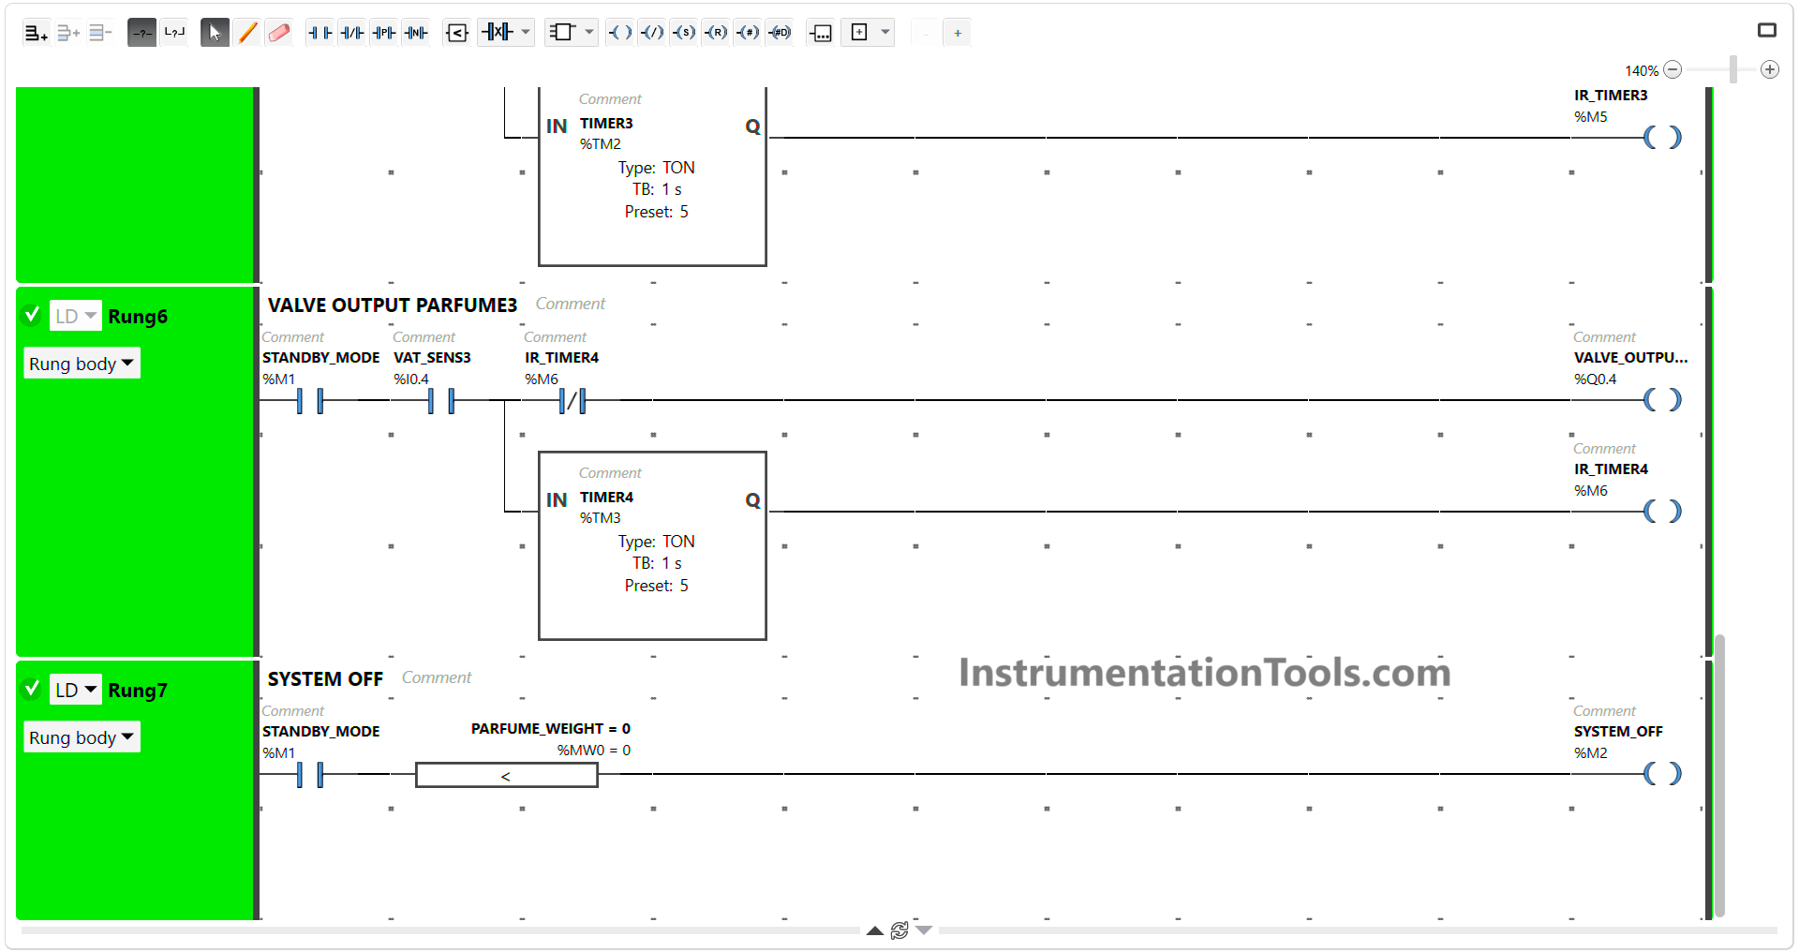Image resolution: width=1799 pixels, height=952 pixels.
Task: Insert a negated output coil
Action: click(x=652, y=33)
